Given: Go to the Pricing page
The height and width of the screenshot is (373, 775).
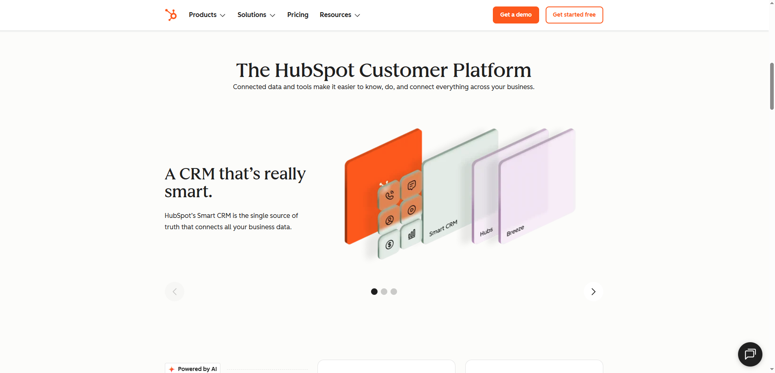Looking at the screenshot, I should click(298, 15).
